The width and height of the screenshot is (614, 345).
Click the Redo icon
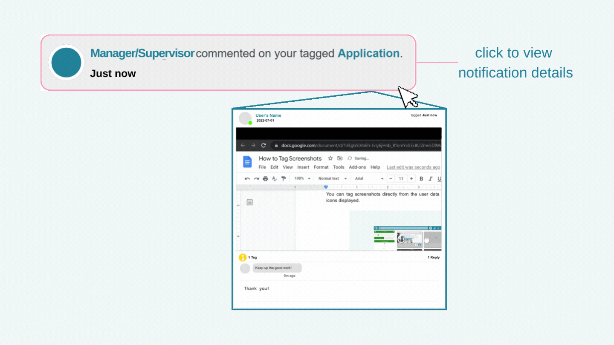(256, 179)
